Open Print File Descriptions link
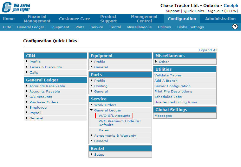Screen dimensions: 241x167 (x=173, y=91)
